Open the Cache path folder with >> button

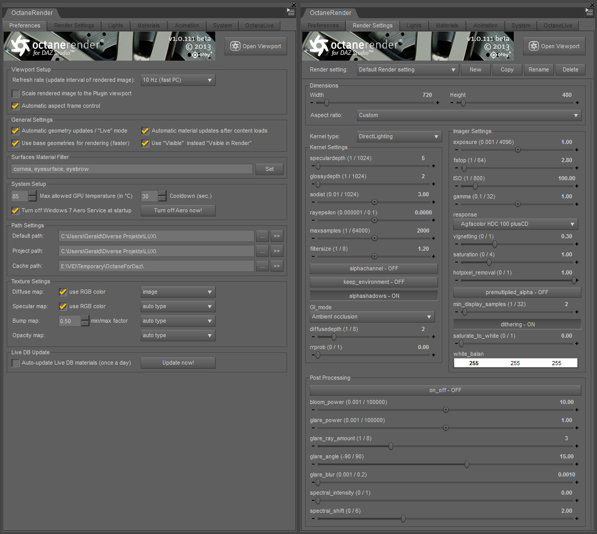click(x=277, y=266)
